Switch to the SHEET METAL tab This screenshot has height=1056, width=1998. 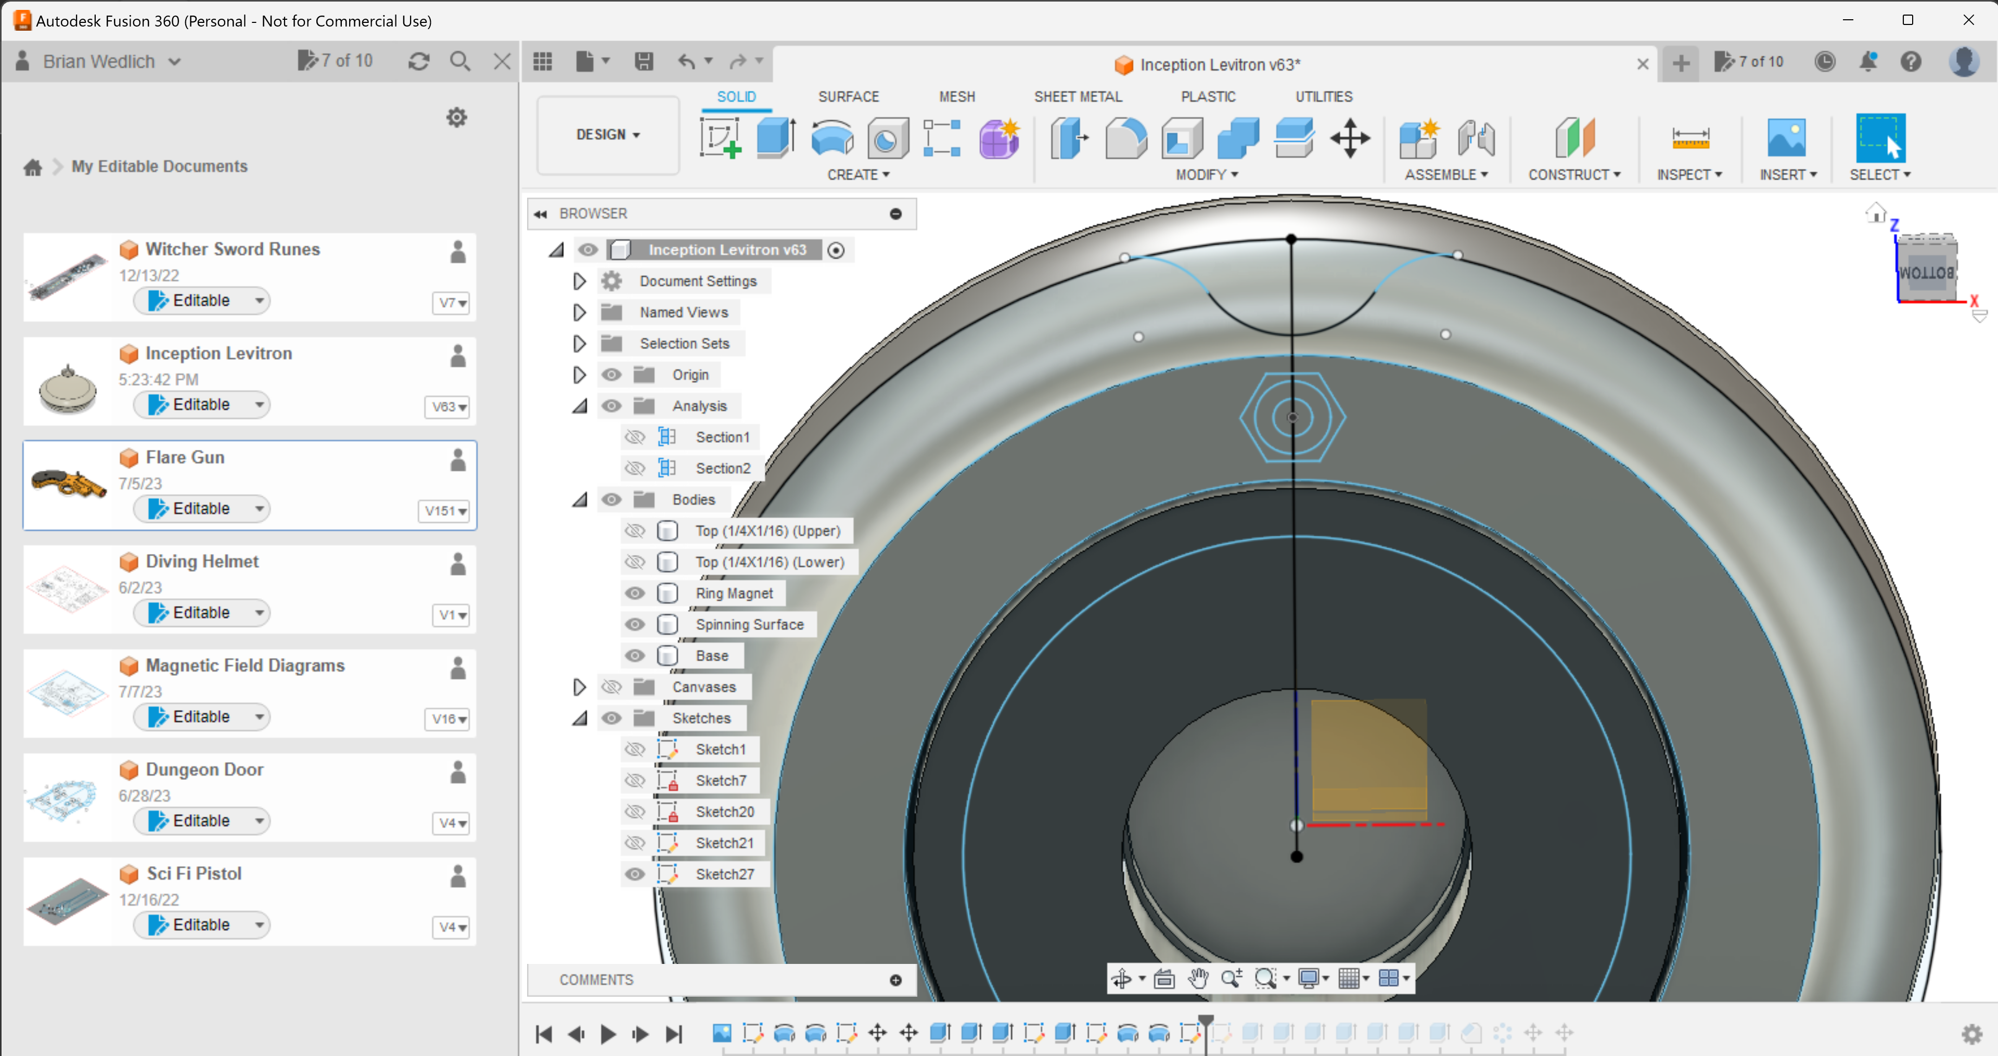click(x=1078, y=96)
